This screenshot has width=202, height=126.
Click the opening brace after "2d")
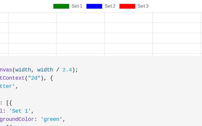coord(51,78)
